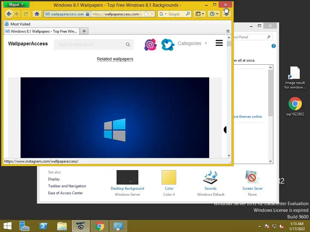Bookmark this page with the star icon
The image size is (310, 232).
tap(146, 14)
